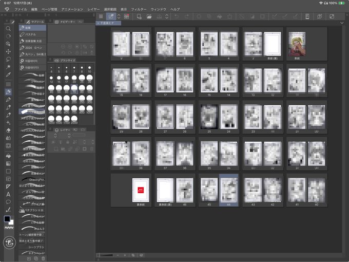Toggle the highlighted page view icon
This screenshot has height=262, width=349.
111,16
